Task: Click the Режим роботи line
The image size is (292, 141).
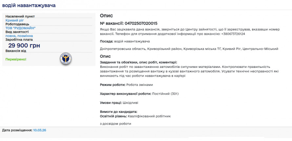Action: coord(126,85)
